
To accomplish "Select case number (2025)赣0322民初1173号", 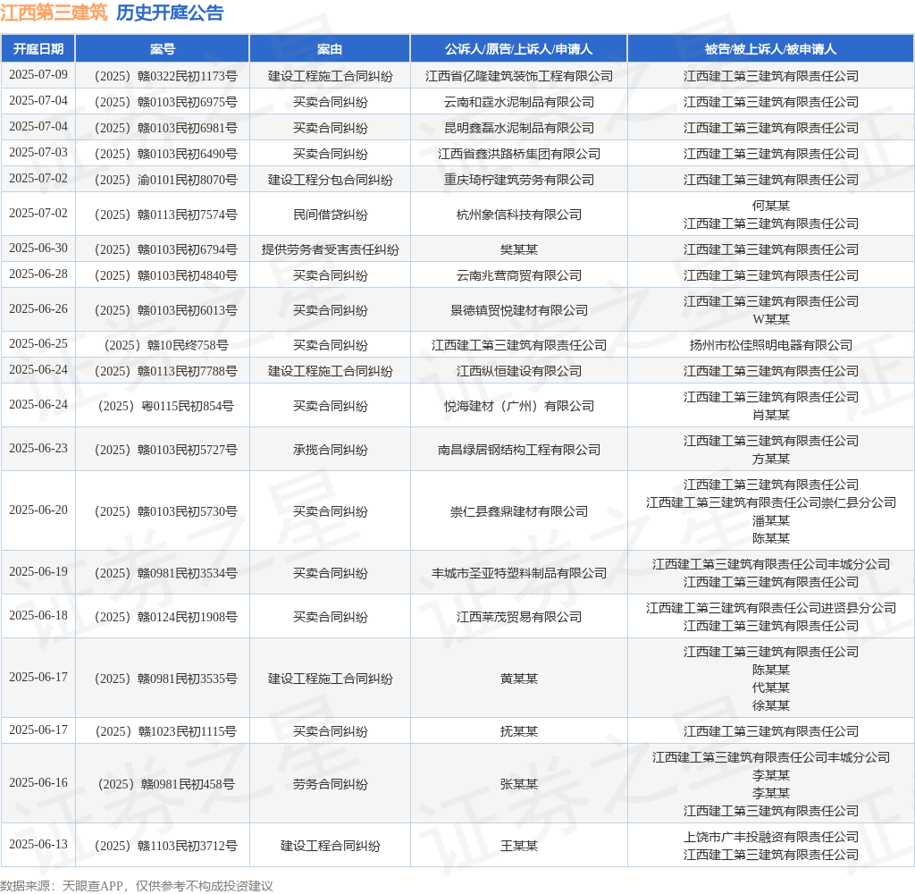I will click(x=165, y=76).
